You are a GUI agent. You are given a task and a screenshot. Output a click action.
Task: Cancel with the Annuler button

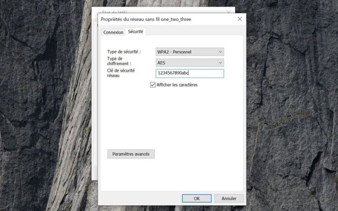(229, 198)
